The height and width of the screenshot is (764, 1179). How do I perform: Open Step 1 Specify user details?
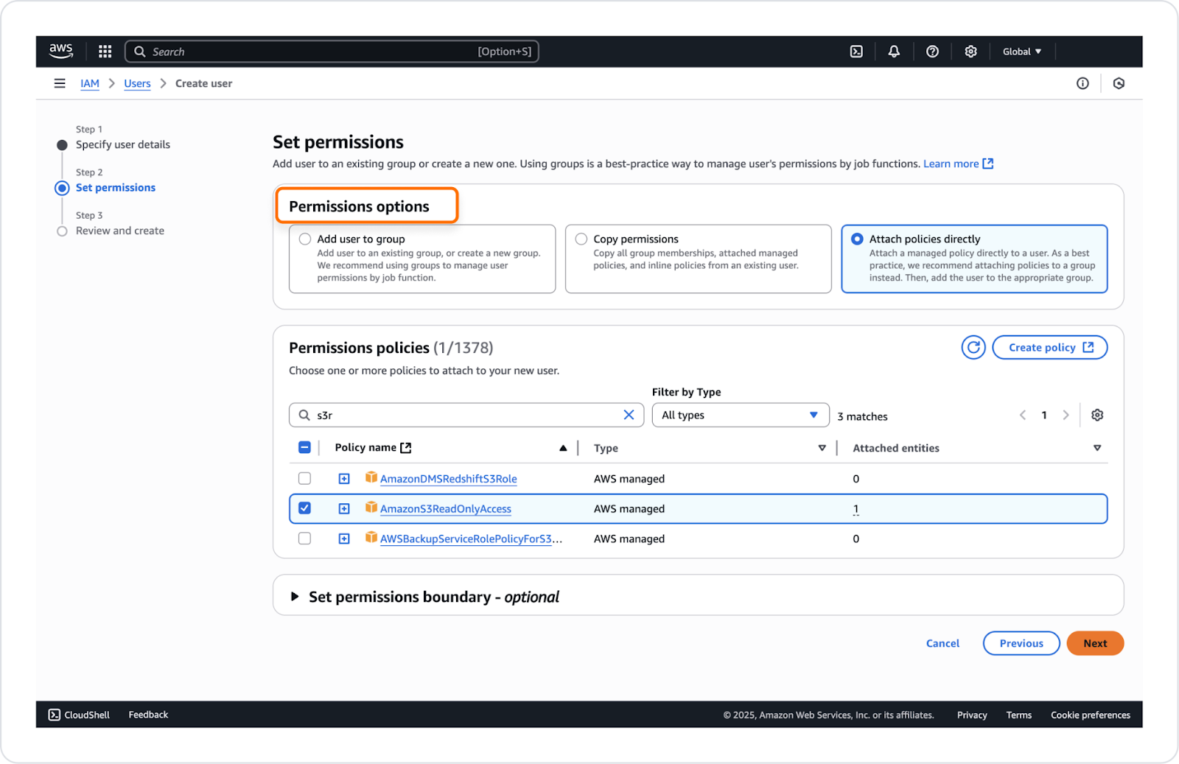pyautogui.click(x=123, y=144)
